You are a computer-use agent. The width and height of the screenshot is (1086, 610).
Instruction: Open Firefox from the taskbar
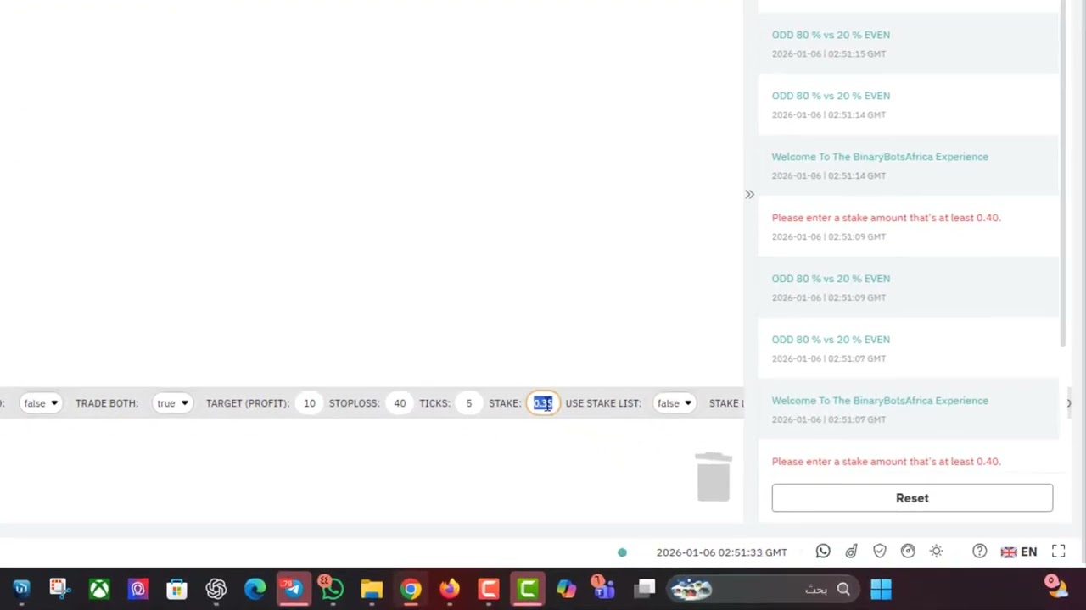(450, 589)
